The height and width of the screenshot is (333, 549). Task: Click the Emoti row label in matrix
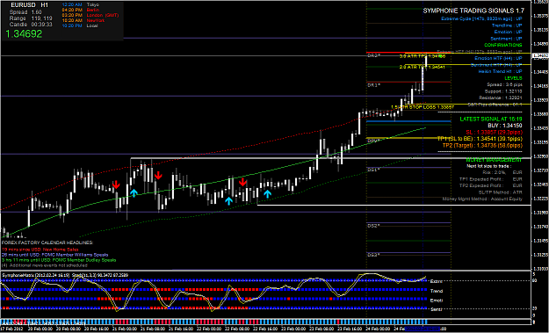tap(437, 300)
